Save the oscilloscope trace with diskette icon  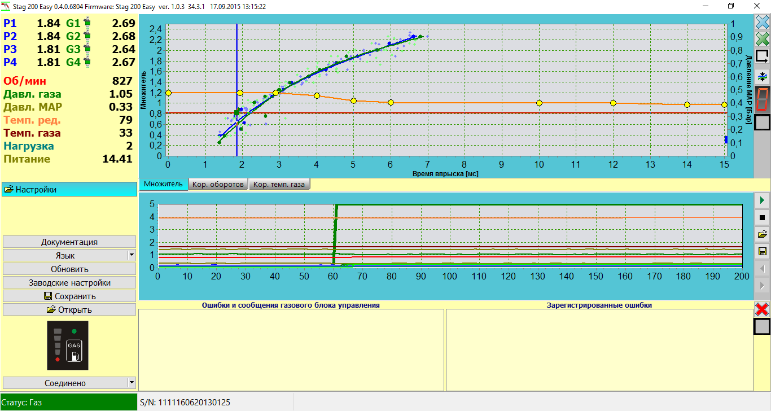coord(762,250)
